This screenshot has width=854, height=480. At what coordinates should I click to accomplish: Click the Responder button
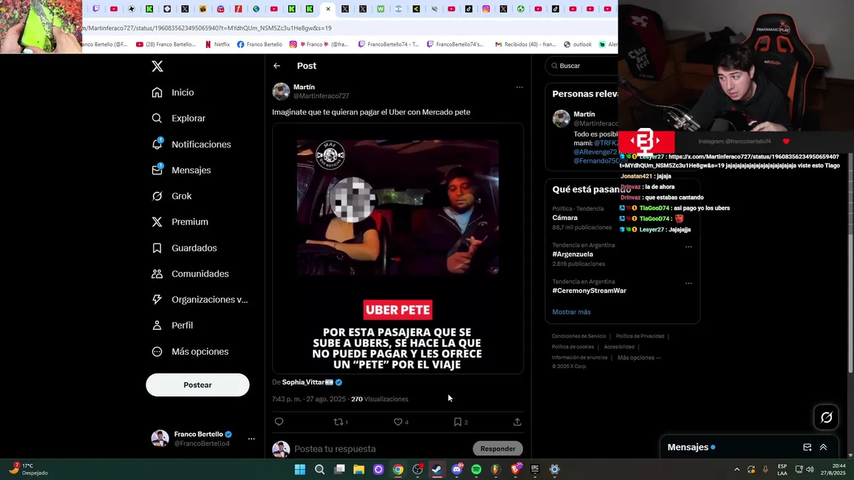(498, 449)
